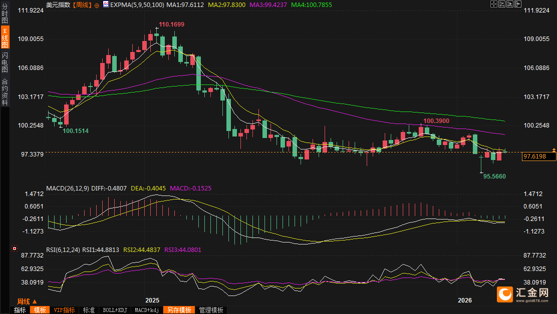Click the 模板 tab in bottom bar
Viewport: 557px width, 314px height.
(x=40, y=310)
